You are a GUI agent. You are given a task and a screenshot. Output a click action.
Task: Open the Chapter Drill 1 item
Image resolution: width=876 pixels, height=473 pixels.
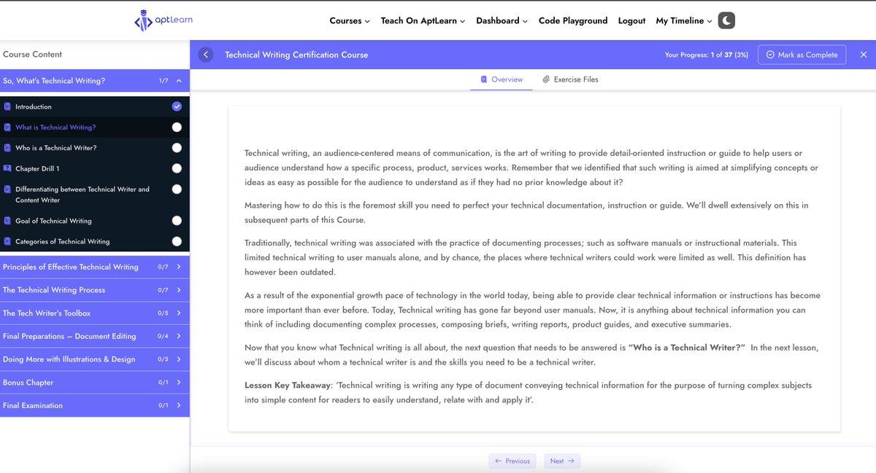[37, 168]
